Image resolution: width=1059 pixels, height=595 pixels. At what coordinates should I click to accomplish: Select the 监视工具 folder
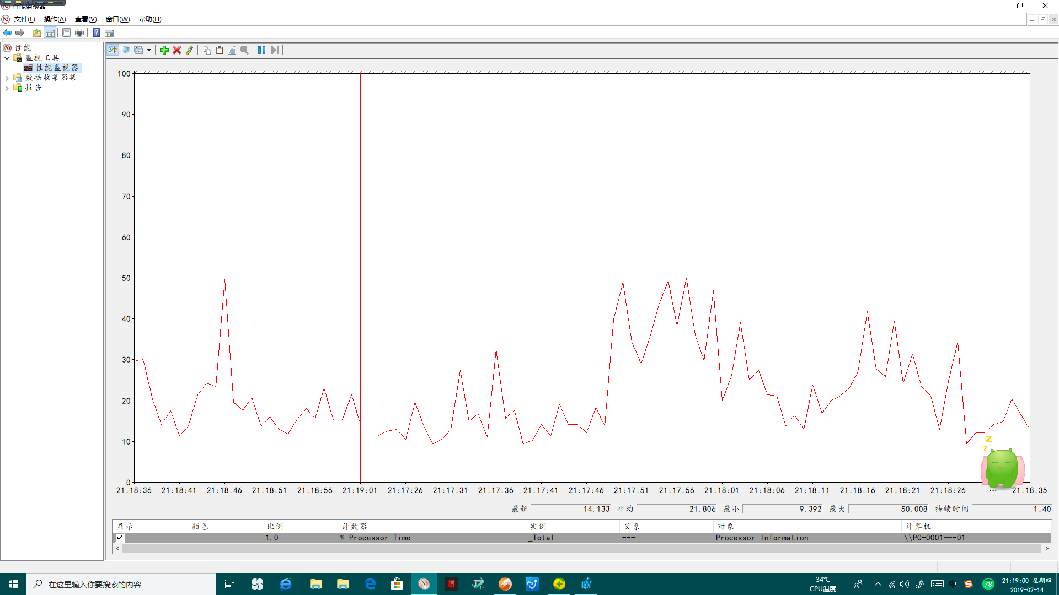[x=42, y=58]
